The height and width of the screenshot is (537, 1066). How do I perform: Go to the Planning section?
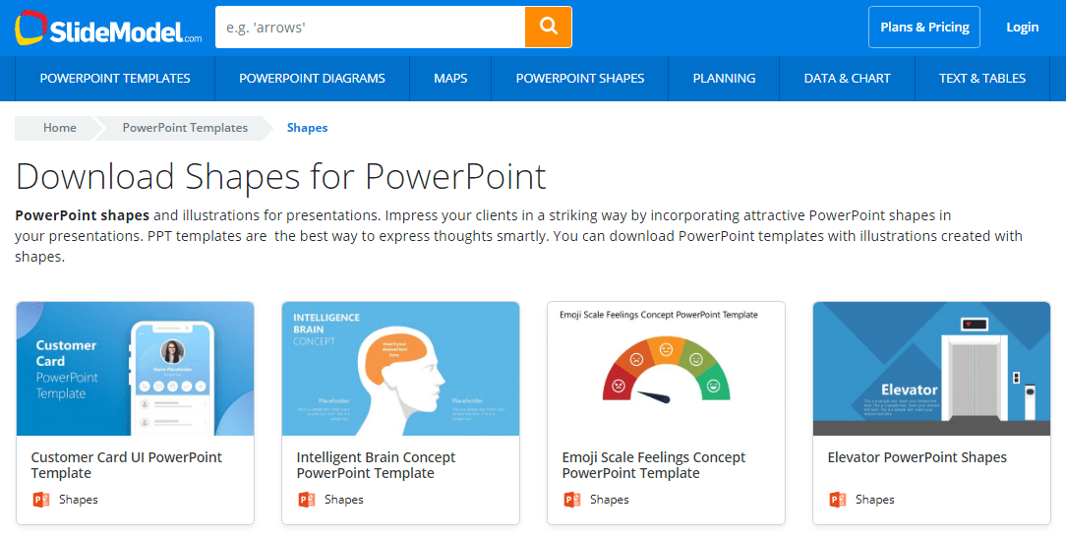point(724,78)
